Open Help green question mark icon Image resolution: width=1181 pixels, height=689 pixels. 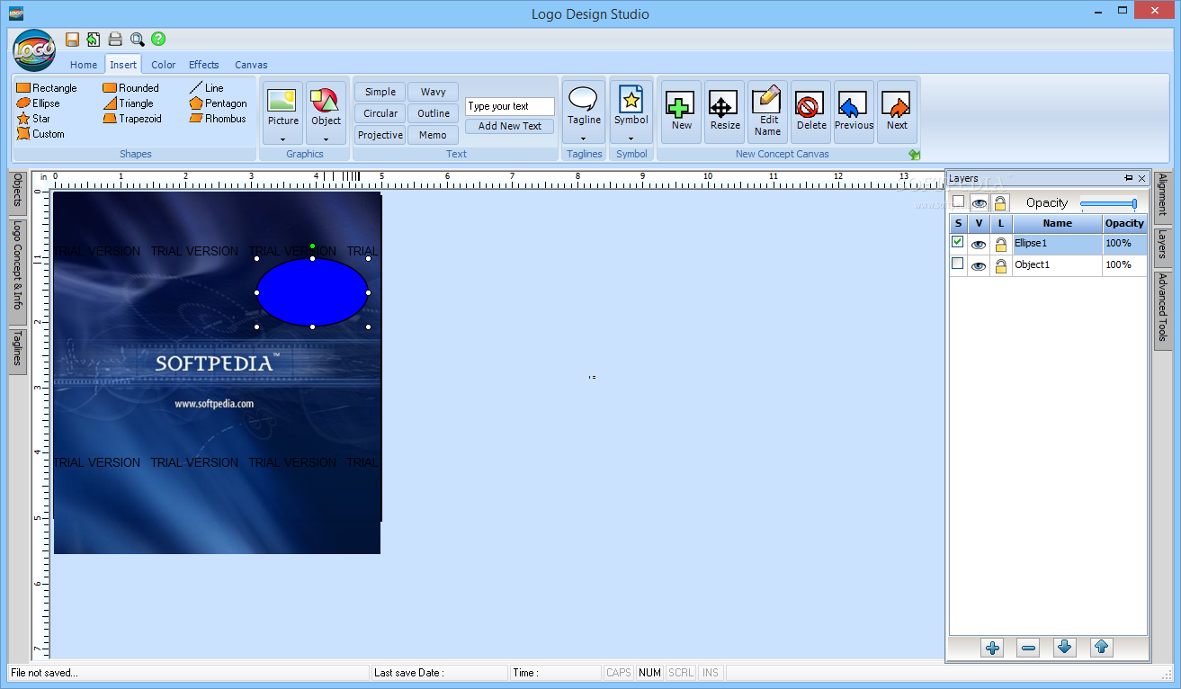[x=158, y=39]
